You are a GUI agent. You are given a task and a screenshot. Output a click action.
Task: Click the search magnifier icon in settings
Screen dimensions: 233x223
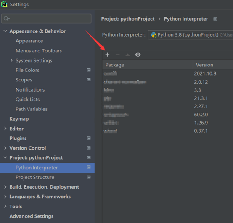(x=6, y=18)
